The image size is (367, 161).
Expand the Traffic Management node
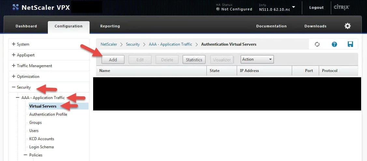tap(14, 66)
